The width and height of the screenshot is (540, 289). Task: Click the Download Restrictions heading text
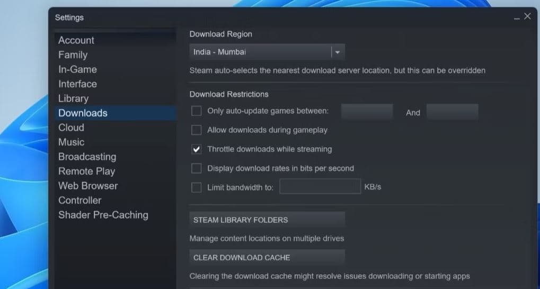pyautogui.click(x=229, y=94)
